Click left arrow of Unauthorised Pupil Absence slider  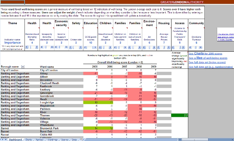(100, 47)
